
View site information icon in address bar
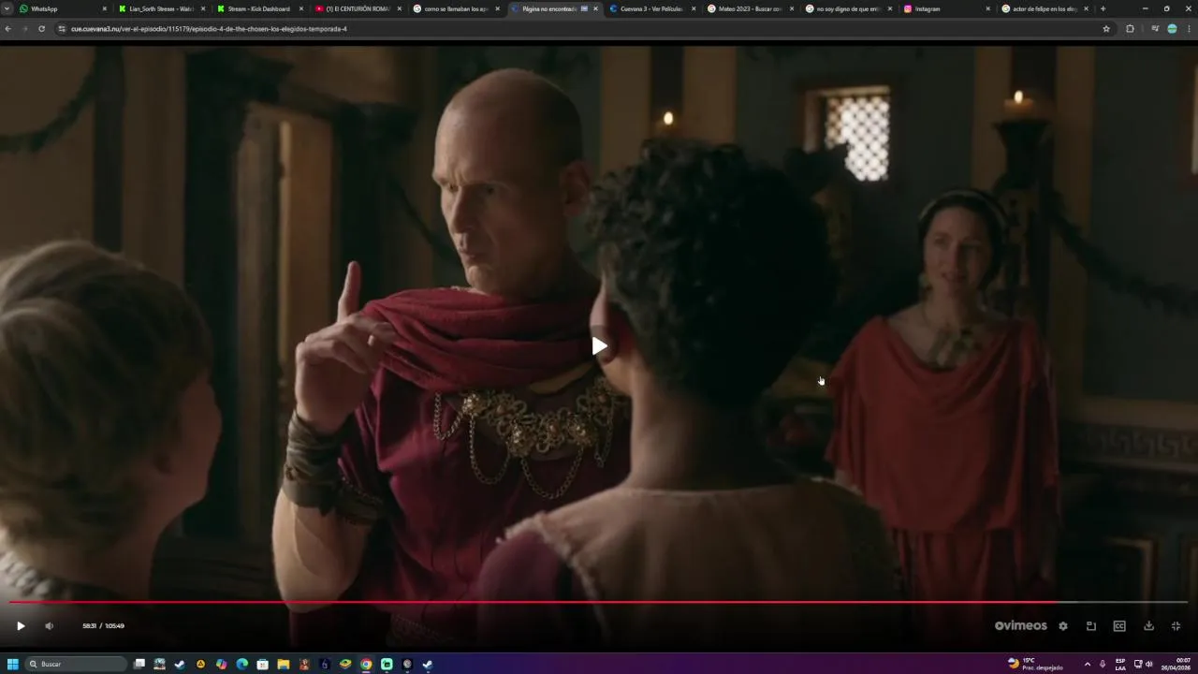pos(62,29)
